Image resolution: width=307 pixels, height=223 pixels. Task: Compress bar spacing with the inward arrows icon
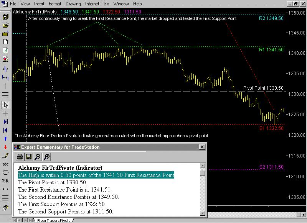tap(5, 69)
